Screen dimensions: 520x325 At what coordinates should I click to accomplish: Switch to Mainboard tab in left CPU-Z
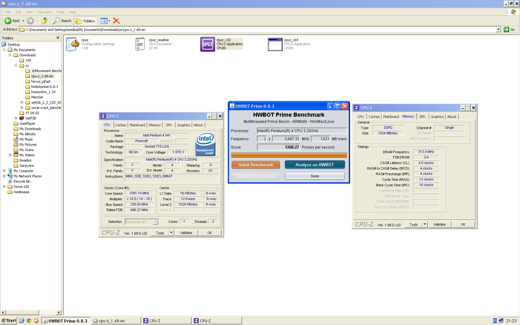point(137,125)
